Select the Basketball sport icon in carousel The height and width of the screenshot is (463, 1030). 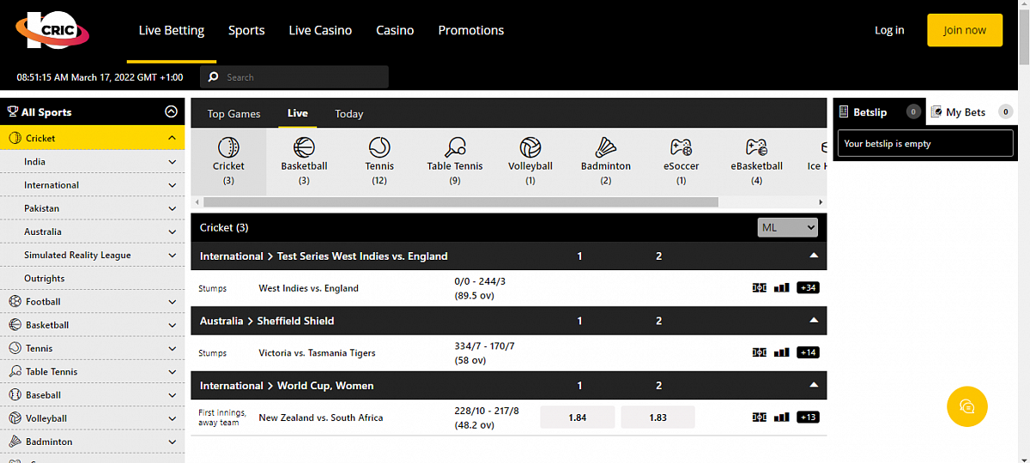304,147
